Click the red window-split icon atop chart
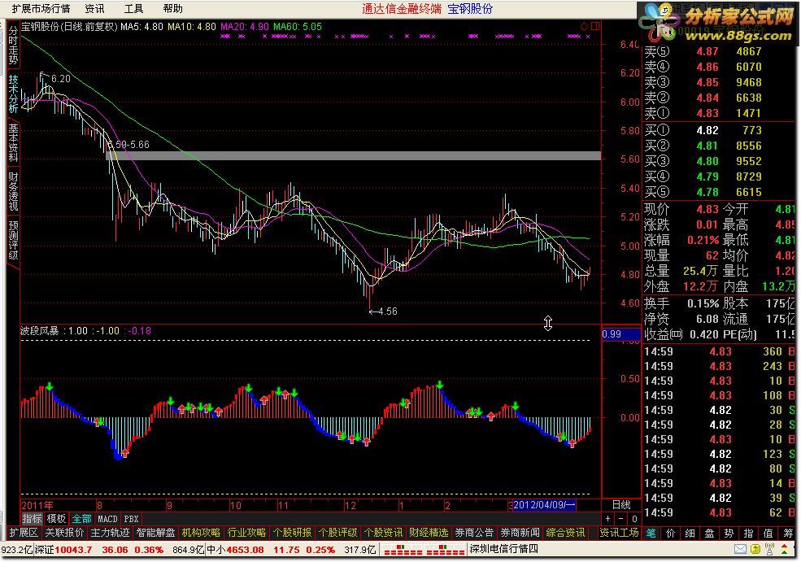 [595, 26]
